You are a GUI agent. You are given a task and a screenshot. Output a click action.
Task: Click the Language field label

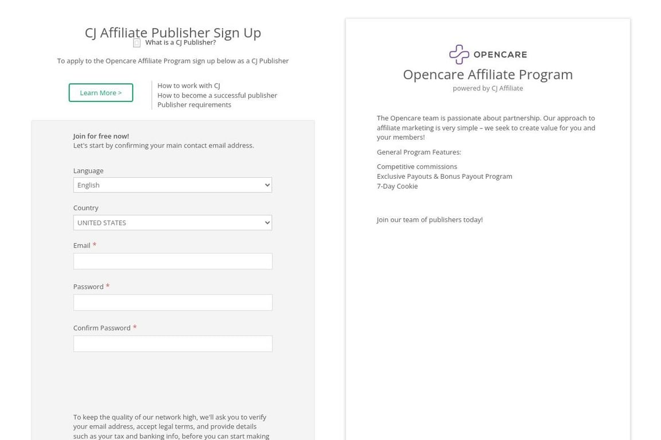pyautogui.click(x=88, y=171)
